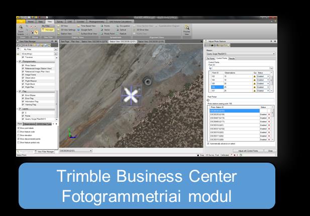This screenshot has height=216, width=310.
Task: Toggle Automatically advance on select checkbox
Action: click(x=208, y=143)
